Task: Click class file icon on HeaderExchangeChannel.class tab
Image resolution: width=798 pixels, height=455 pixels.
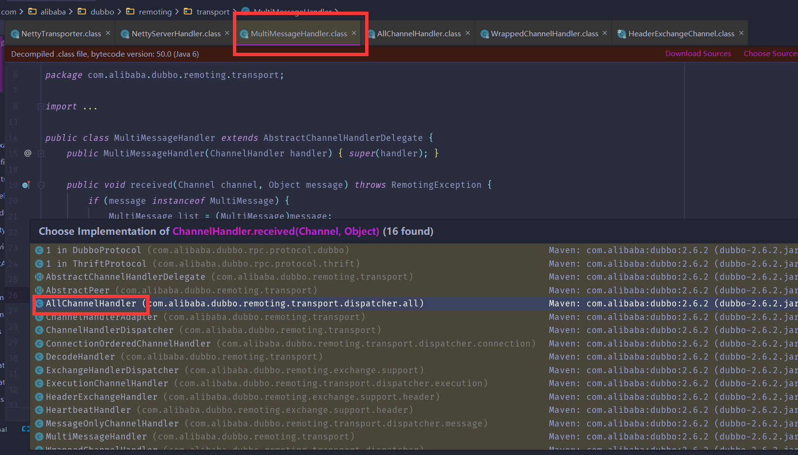Action: point(621,34)
